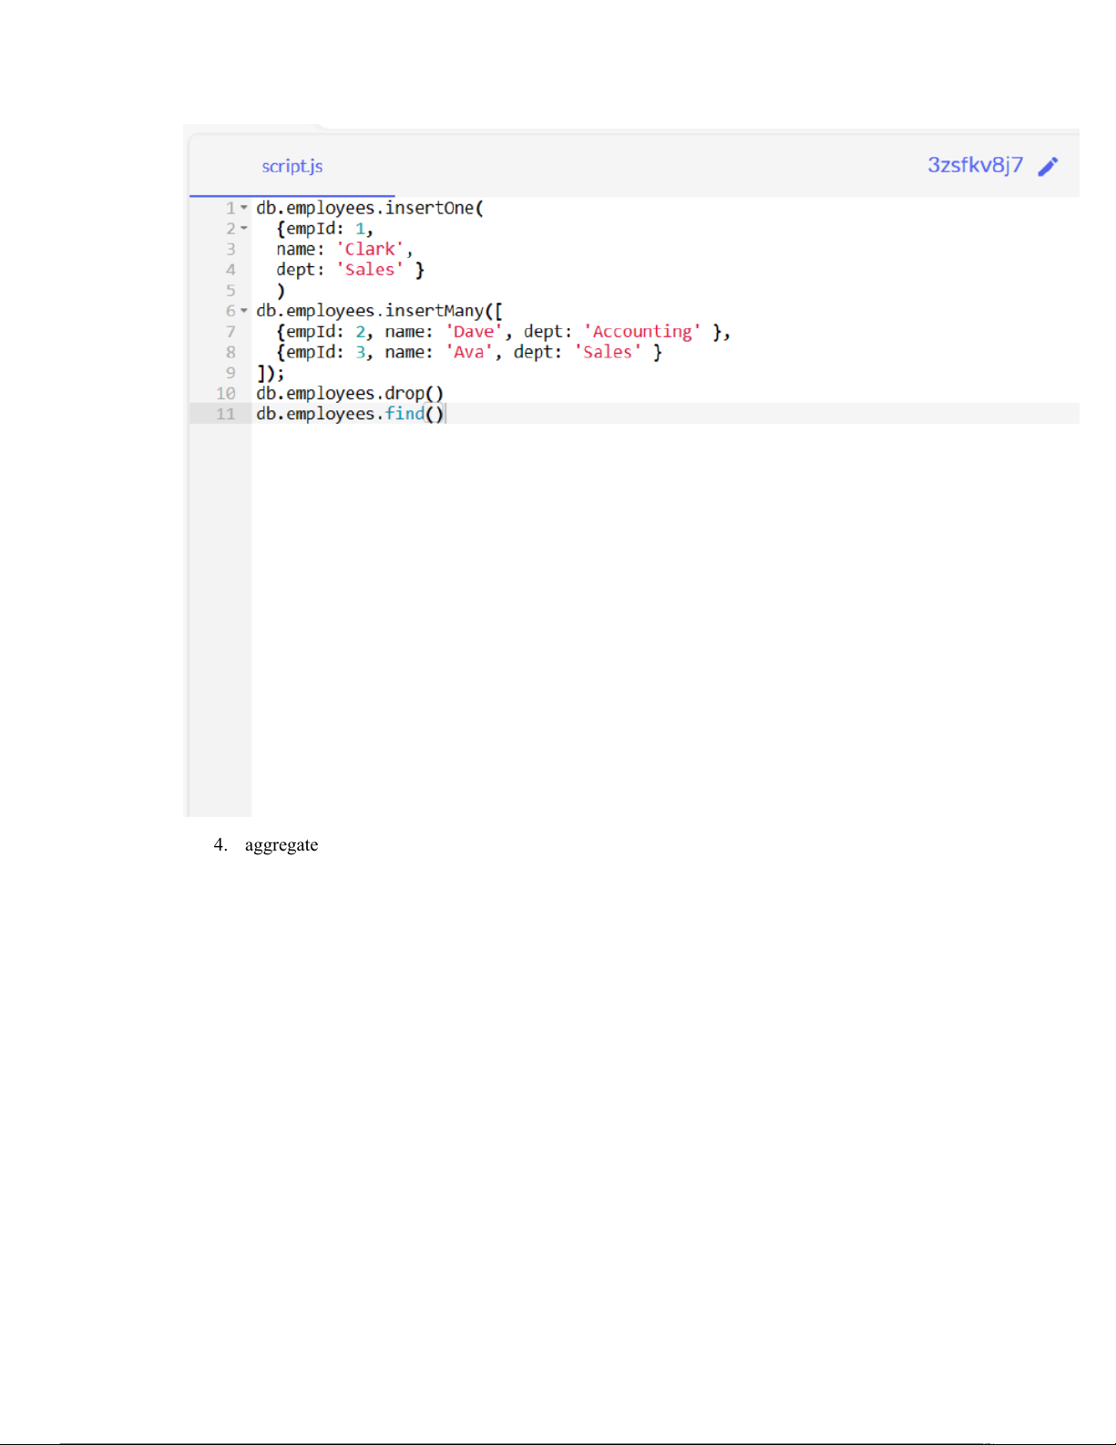
Task: Click the find keyword on line 11
Action: coord(404,414)
